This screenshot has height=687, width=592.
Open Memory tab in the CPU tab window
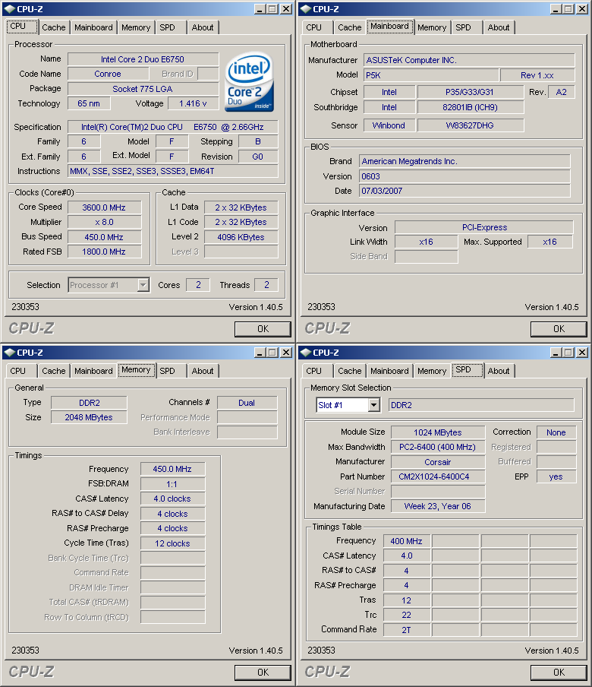136,27
